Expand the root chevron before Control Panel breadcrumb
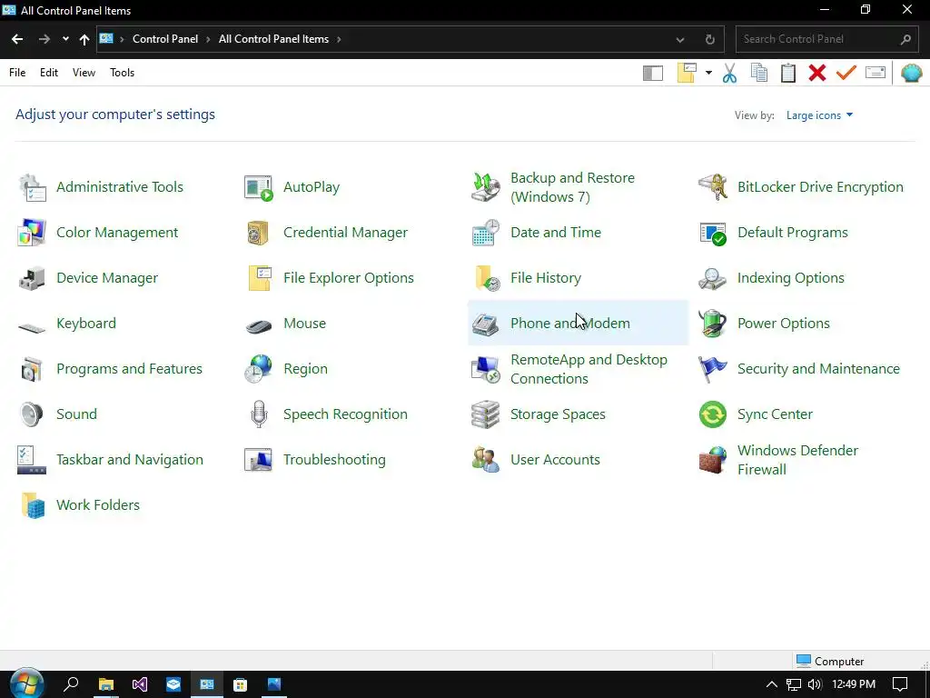This screenshot has height=698, width=930. [123, 39]
